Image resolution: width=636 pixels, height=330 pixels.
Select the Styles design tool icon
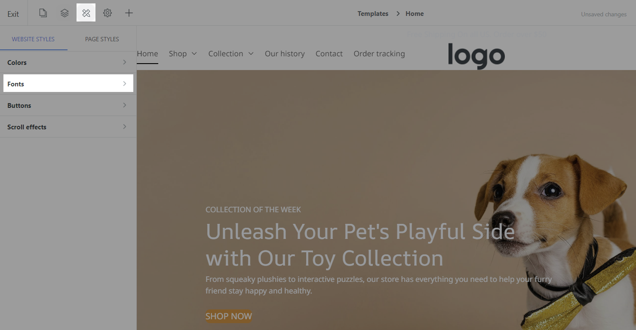pyautogui.click(x=86, y=13)
